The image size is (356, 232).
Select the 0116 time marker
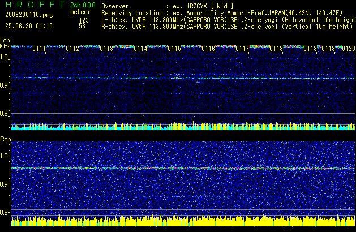[x=208, y=49]
